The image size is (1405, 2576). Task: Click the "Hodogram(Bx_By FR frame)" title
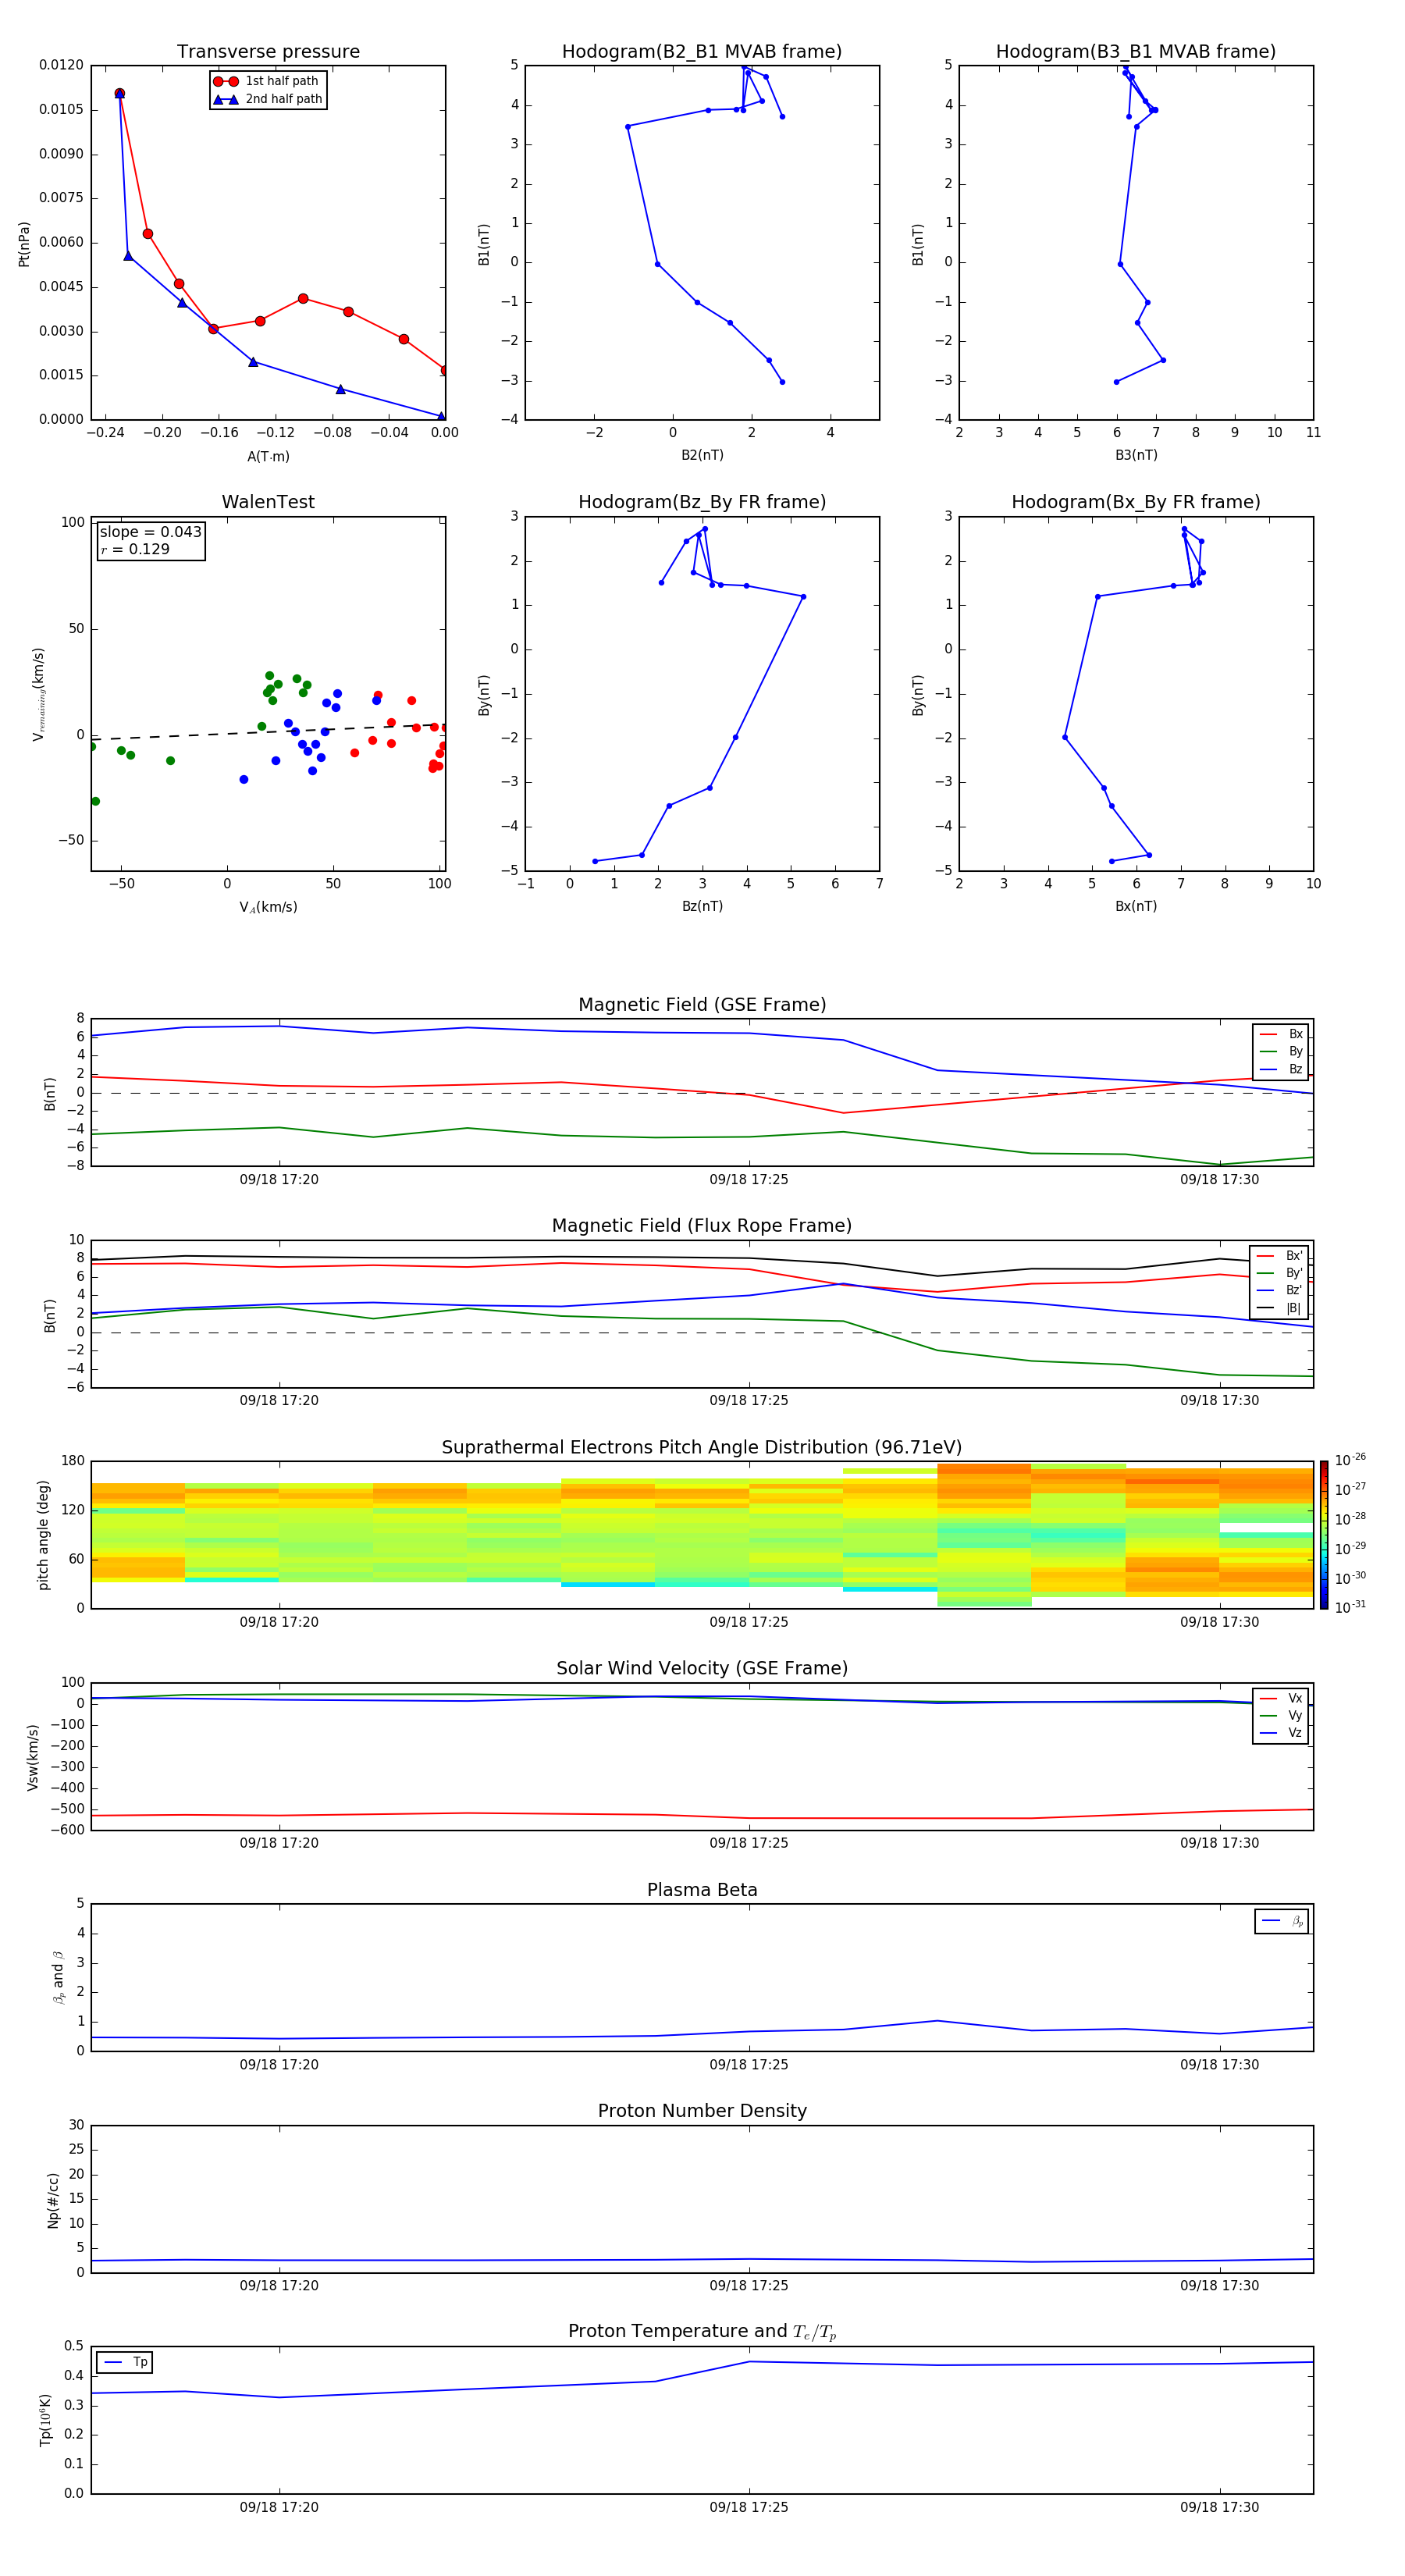point(1136,502)
